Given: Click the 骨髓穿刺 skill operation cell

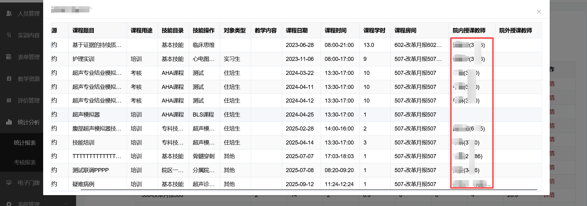Looking at the screenshot, I should click(x=204, y=156).
